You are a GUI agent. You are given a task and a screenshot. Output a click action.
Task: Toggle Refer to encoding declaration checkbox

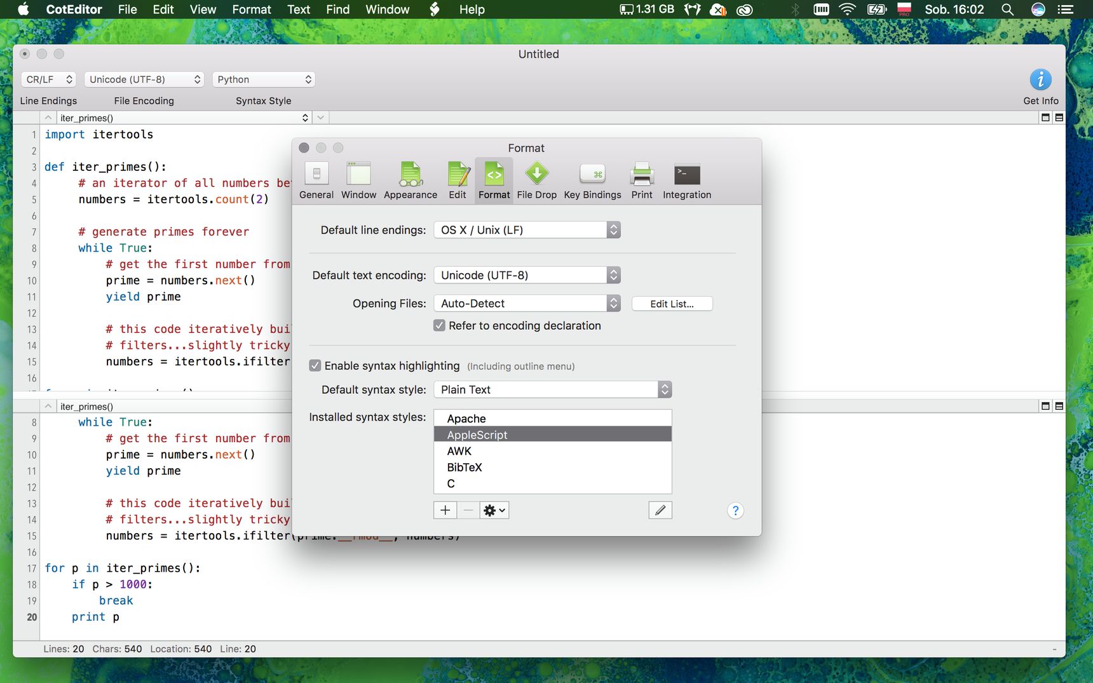click(x=439, y=325)
